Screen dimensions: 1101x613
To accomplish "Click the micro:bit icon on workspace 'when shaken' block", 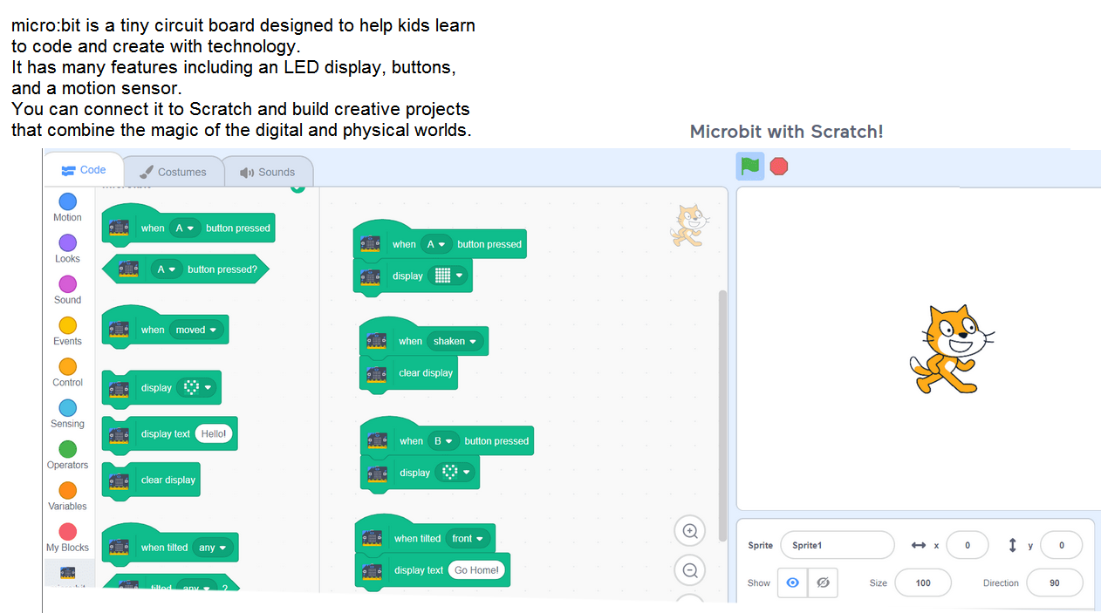I will point(377,341).
